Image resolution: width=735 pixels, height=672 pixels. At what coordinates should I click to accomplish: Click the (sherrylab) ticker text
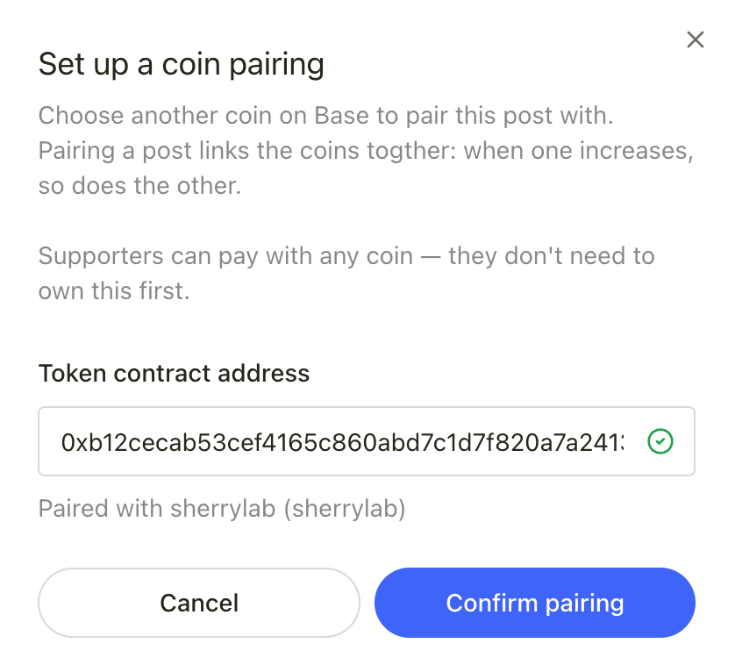(345, 508)
